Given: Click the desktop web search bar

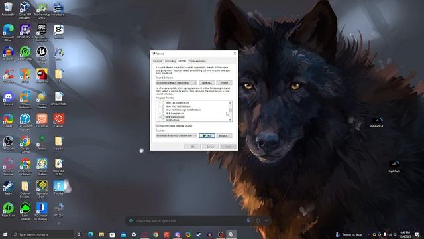Looking at the screenshot, I should [198, 221].
